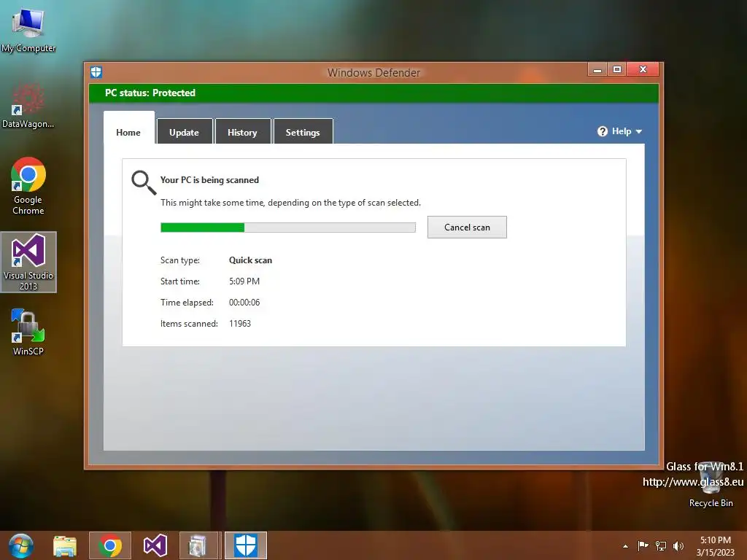The width and height of the screenshot is (747, 560).
Task: Open the My Computer desktop icon
Action: point(28,29)
